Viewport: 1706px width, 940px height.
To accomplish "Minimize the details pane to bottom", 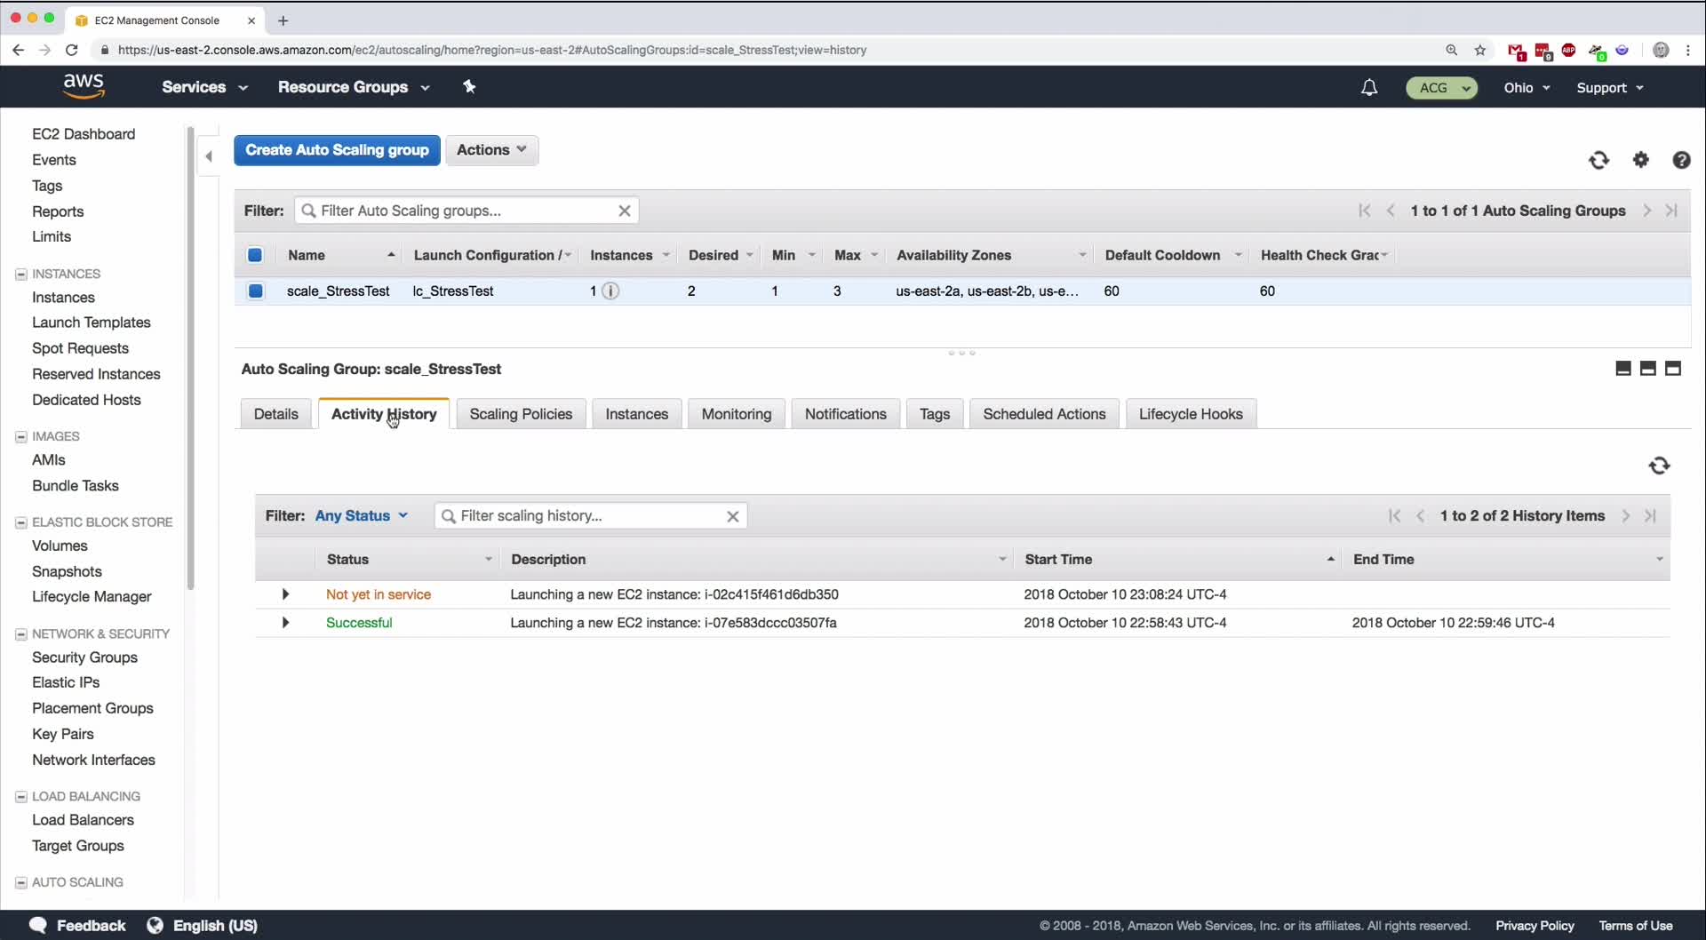I will (1622, 369).
